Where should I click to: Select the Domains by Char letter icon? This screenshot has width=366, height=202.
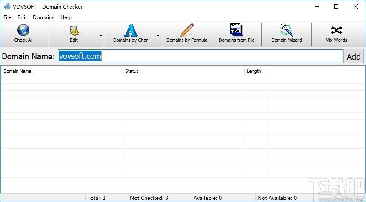[131, 30]
